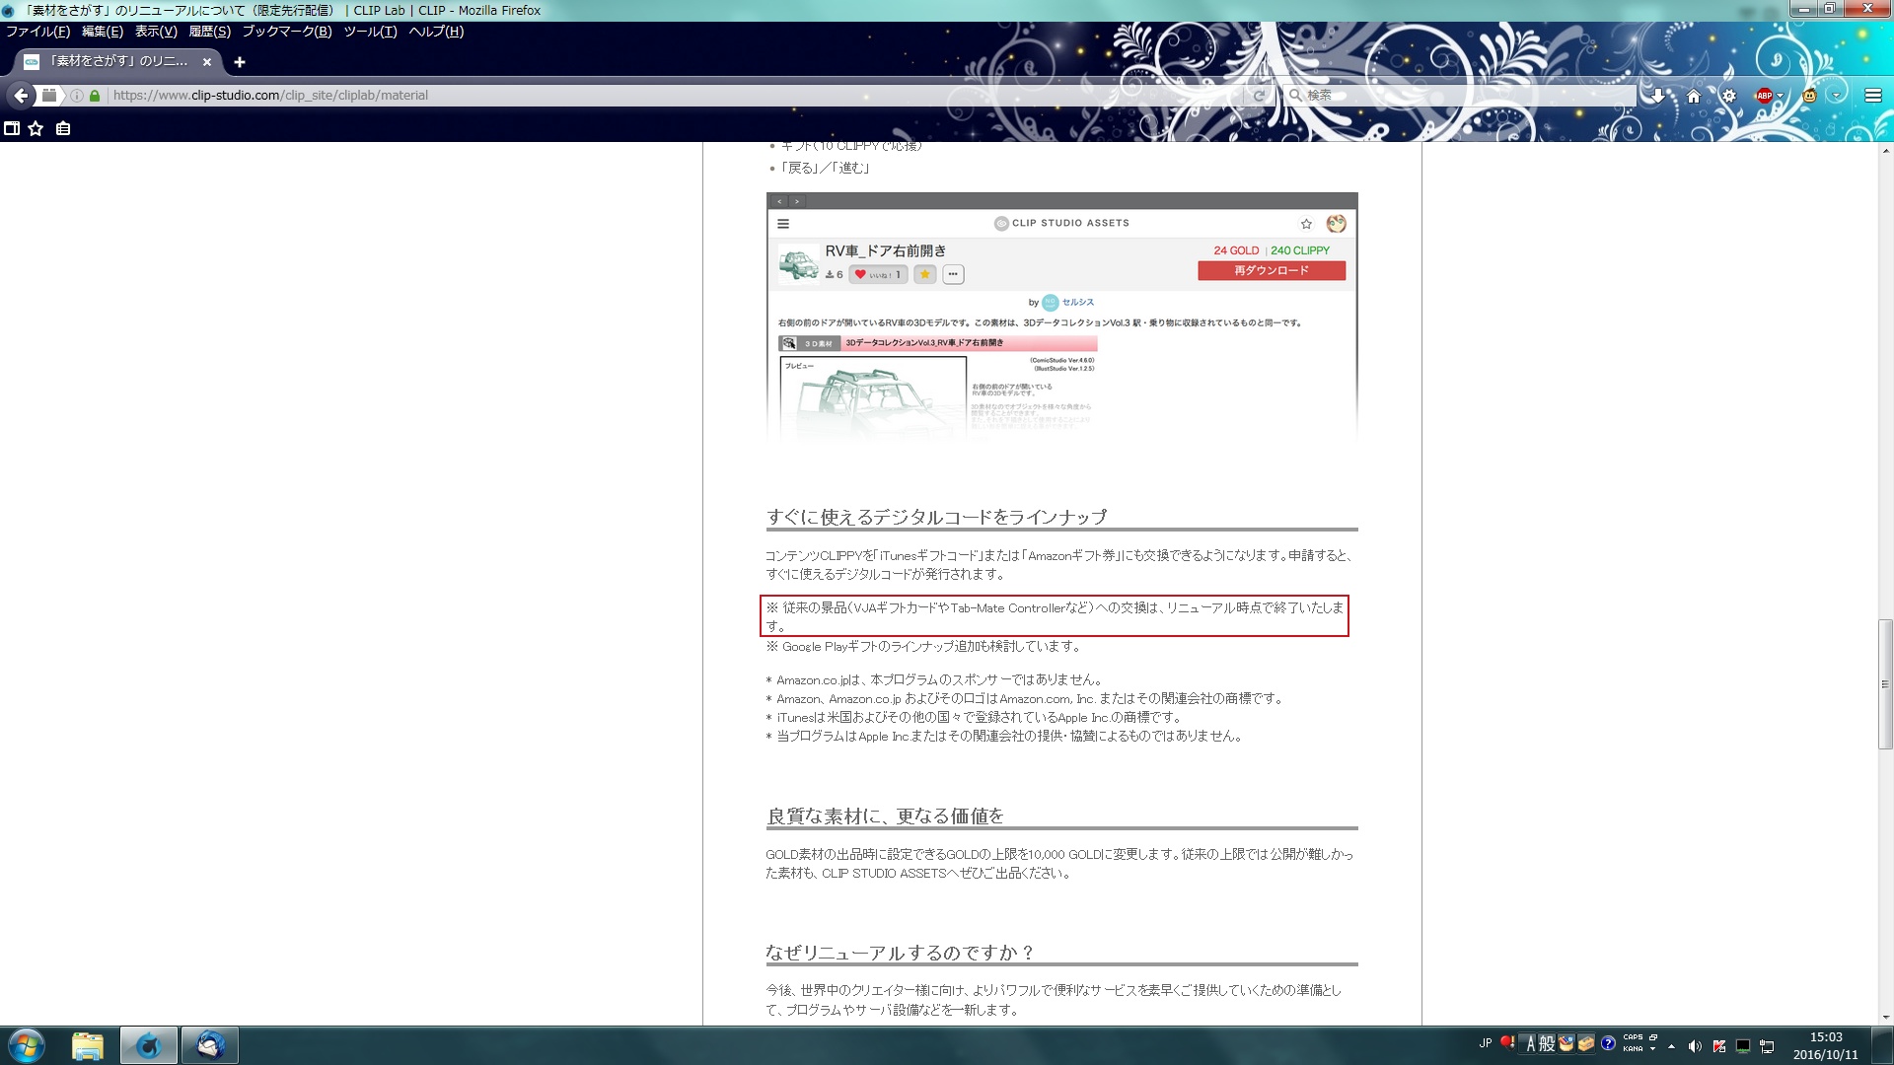Open Thunderbird from the Windows taskbar
Viewport: 1894px width, 1065px height.
tap(209, 1045)
